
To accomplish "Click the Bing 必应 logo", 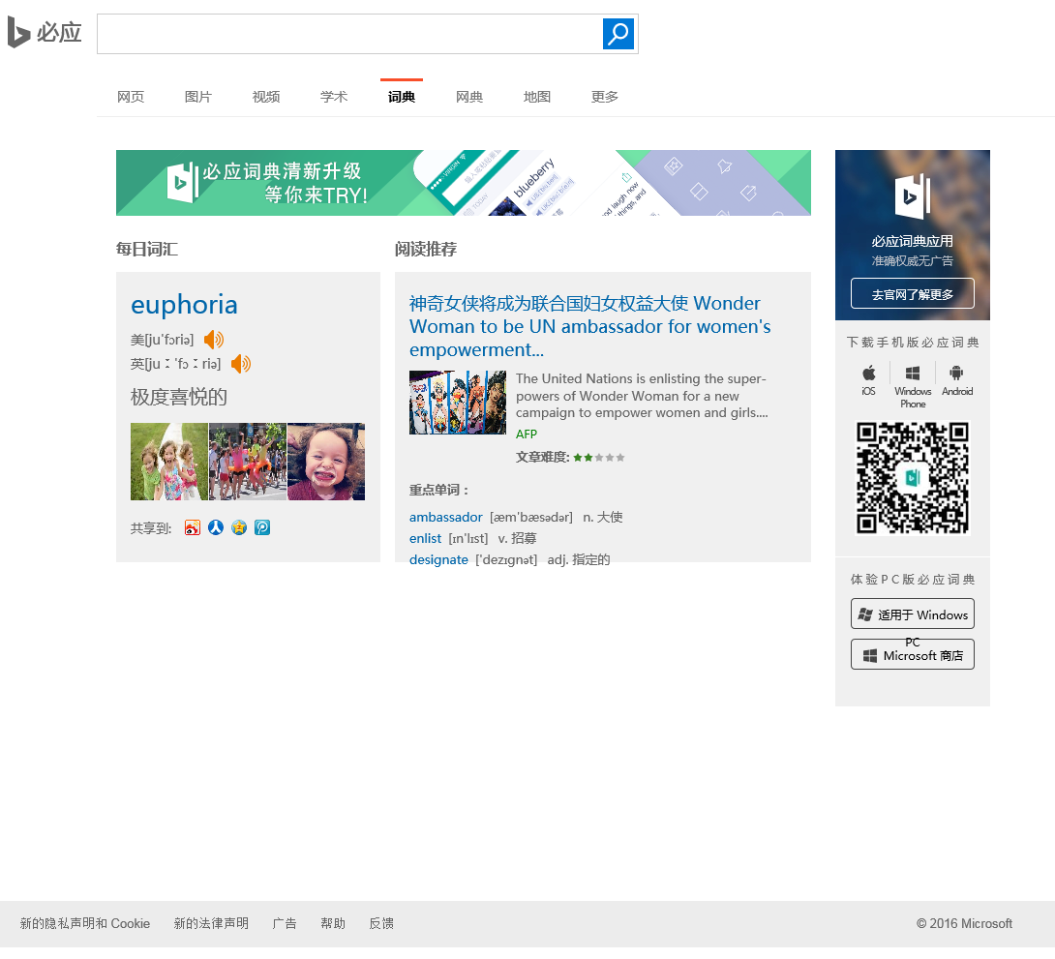I will [45, 32].
